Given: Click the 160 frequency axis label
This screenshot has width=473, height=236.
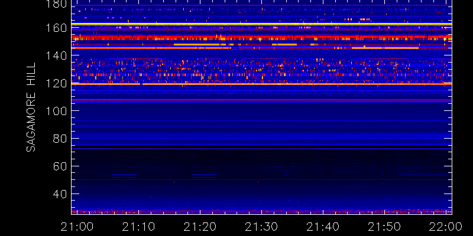Looking at the screenshot, I should pyautogui.click(x=56, y=28).
